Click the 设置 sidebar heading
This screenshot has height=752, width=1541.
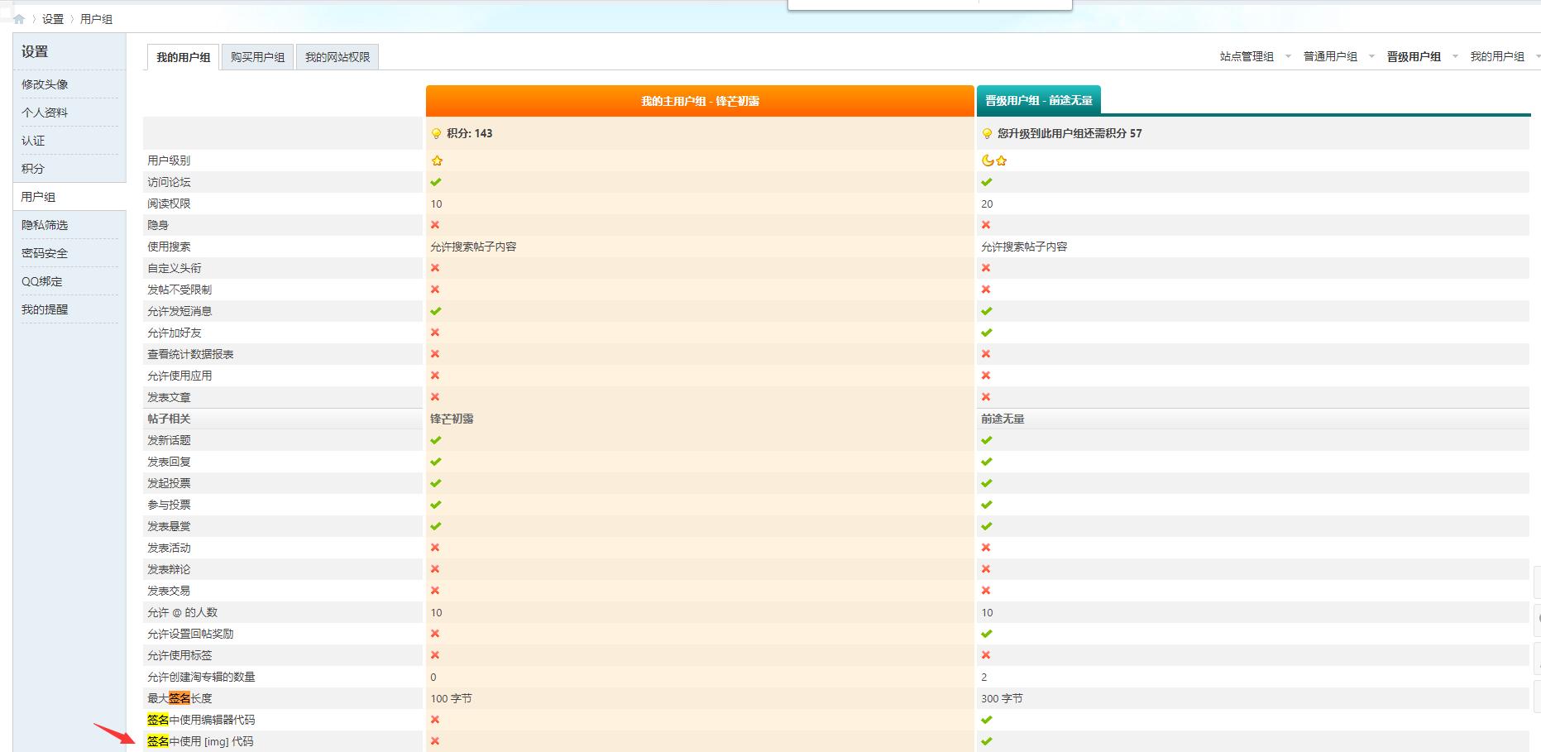35,51
